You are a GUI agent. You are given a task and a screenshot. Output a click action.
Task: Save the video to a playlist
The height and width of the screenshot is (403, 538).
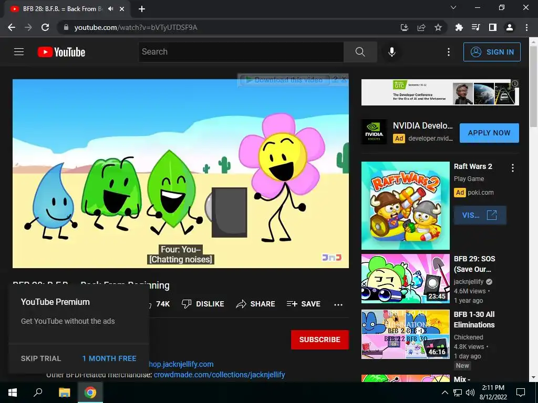(303, 304)
